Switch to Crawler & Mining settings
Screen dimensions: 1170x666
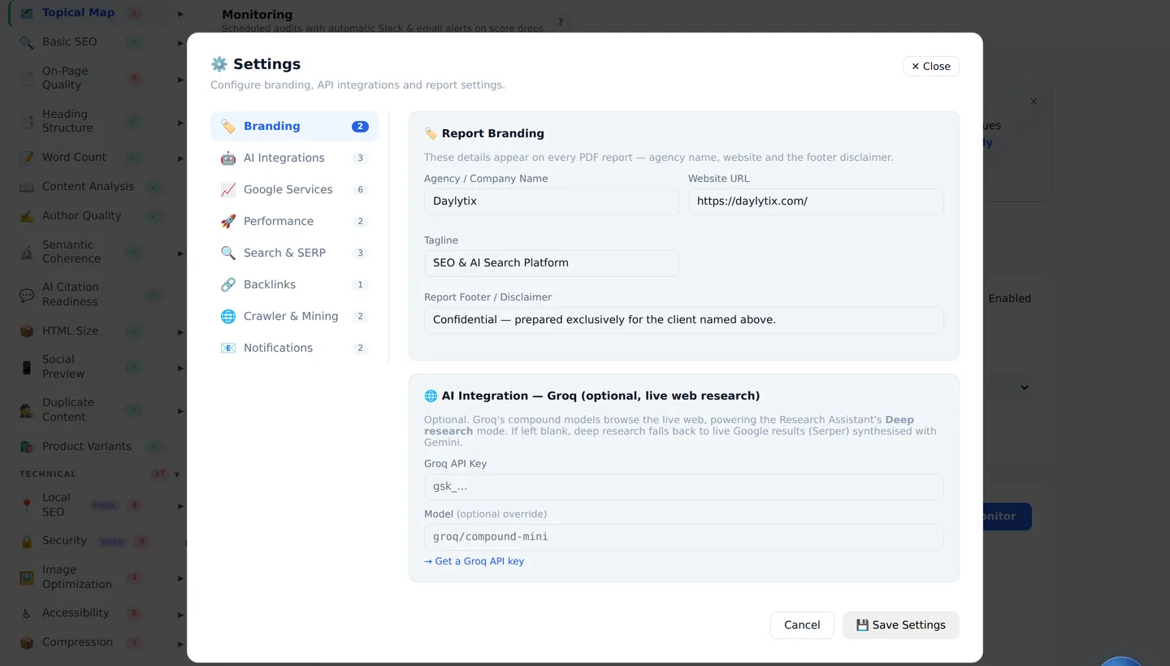(294, 316)
